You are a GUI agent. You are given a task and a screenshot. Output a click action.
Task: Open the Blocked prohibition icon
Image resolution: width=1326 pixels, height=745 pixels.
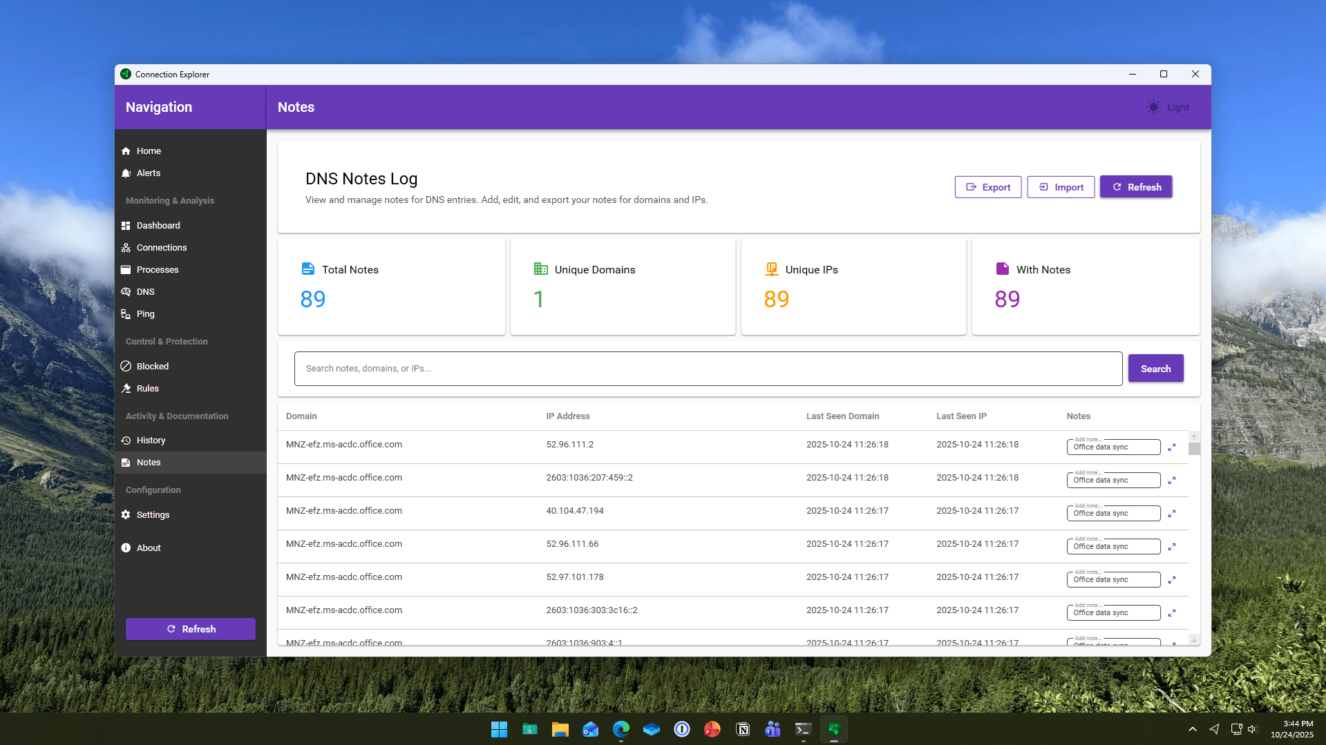(126, 367)
